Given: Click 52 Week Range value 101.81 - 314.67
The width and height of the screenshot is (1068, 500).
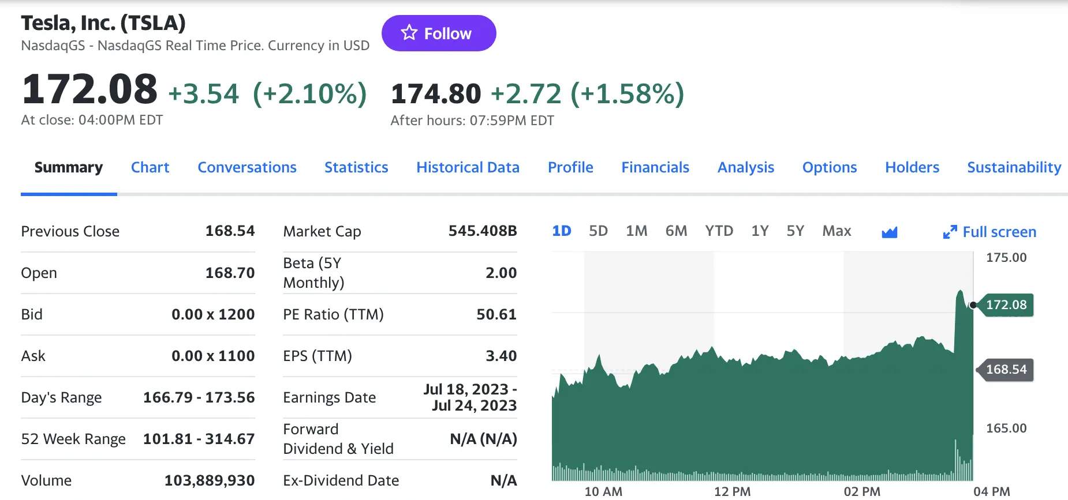Looking at the screenshot, I should [199, 439].
